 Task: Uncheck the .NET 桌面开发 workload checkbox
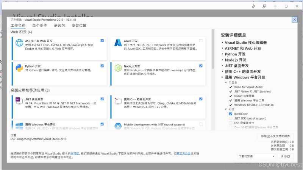click(102, 99)
